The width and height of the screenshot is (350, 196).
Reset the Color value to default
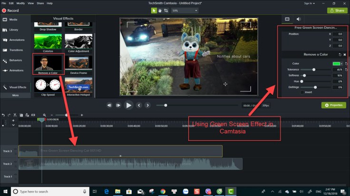(x=346, y=64)
